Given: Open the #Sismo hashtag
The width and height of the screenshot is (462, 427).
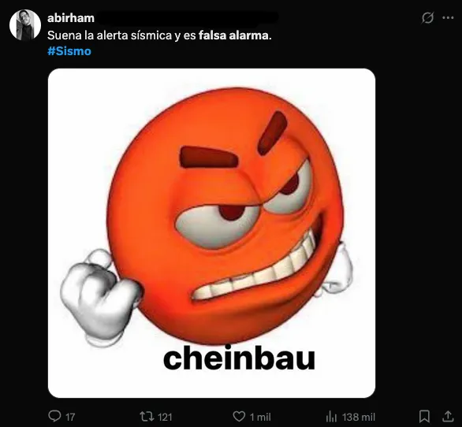Looking at the screenshot, I should [x=69, y=51].
